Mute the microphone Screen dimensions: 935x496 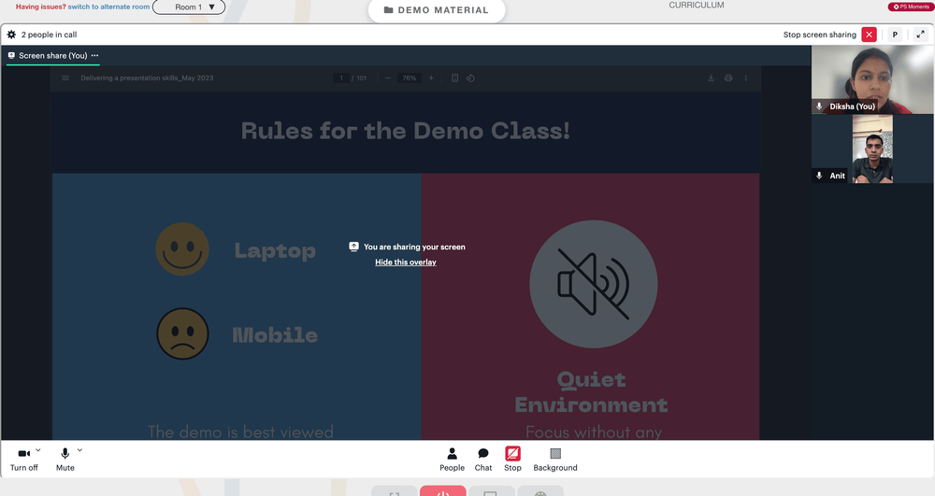[65, 459]
